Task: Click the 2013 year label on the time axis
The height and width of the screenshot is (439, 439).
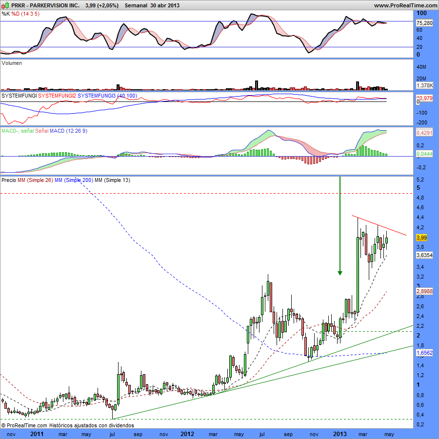Action: pos(339,434)
